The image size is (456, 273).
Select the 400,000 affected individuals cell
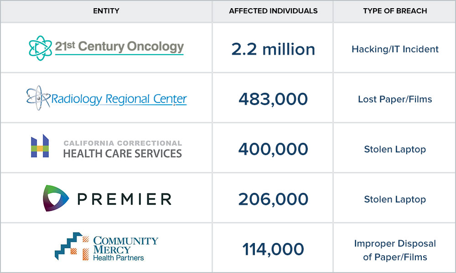[x=273, y=149]
